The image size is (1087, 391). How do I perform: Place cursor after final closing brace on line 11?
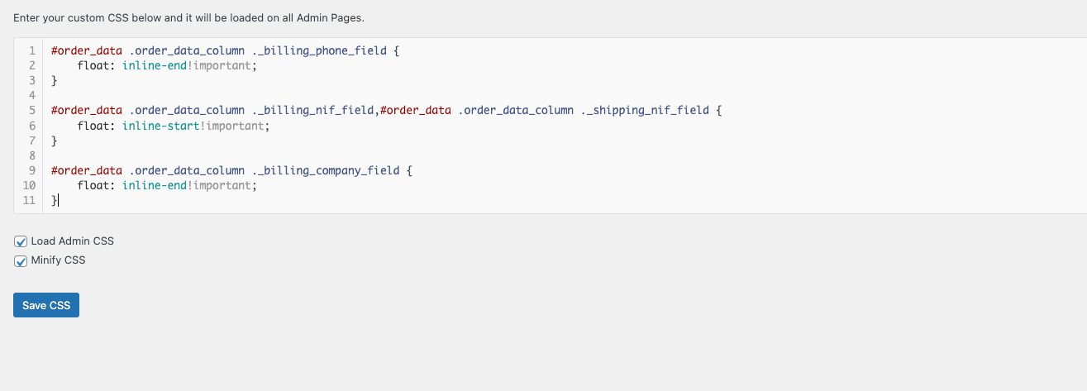point(59,201)
